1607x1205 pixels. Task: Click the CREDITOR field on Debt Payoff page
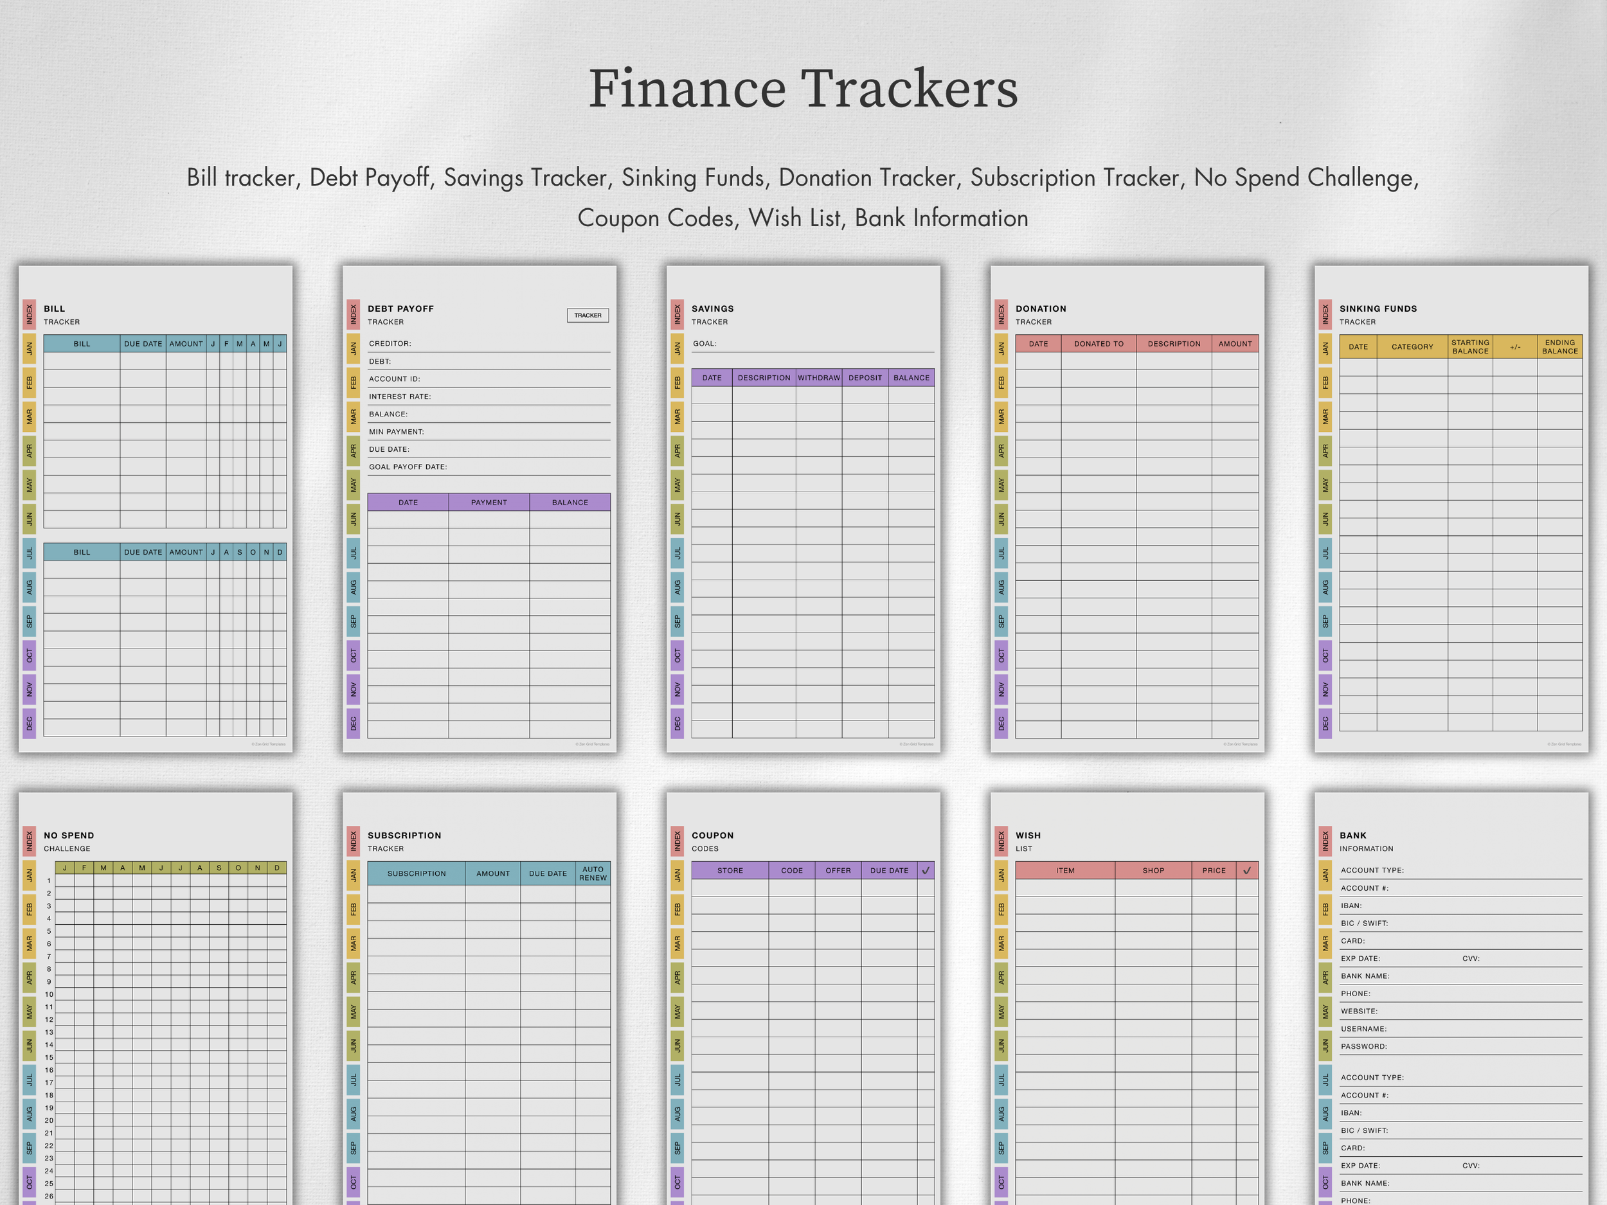[489, 344]
